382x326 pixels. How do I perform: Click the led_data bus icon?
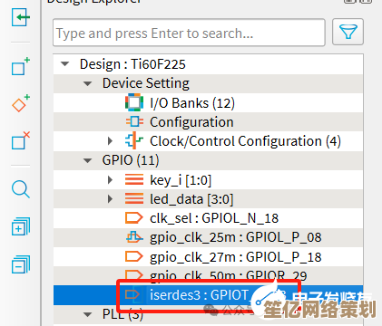[134, 199]
